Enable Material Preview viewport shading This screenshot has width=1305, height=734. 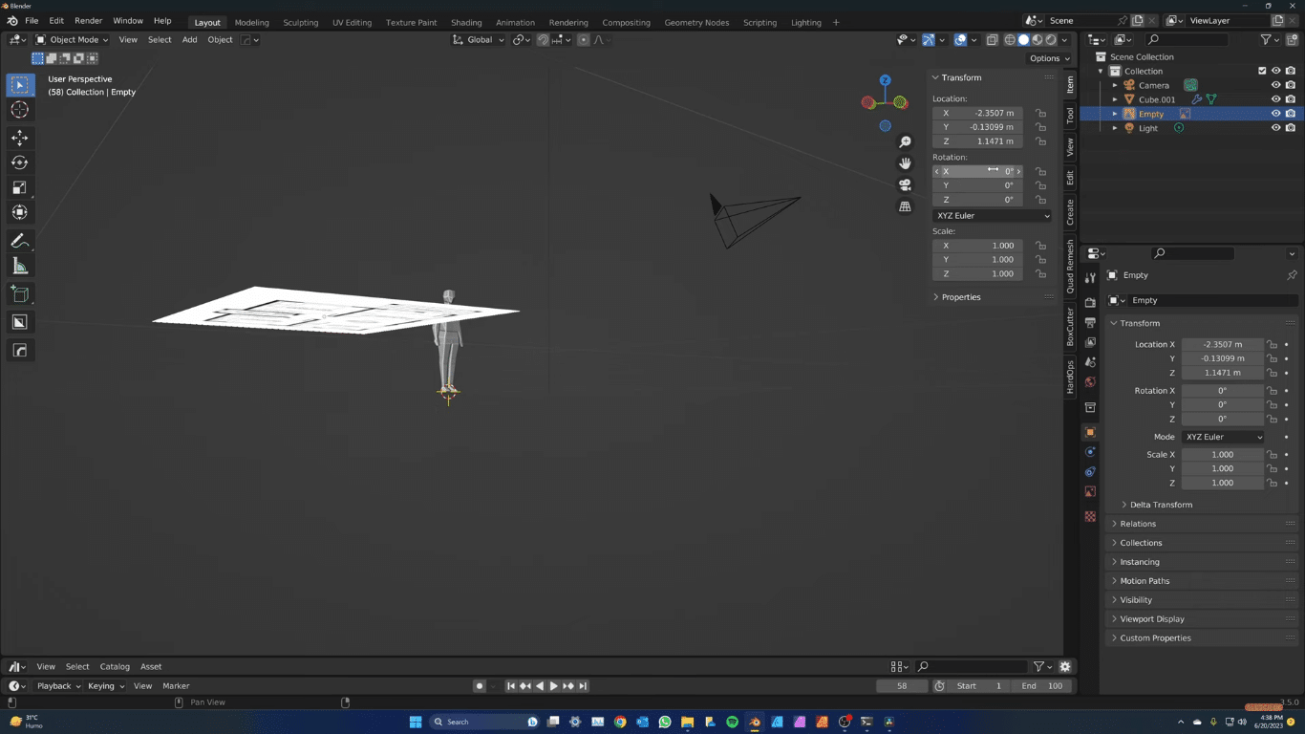1037,39
